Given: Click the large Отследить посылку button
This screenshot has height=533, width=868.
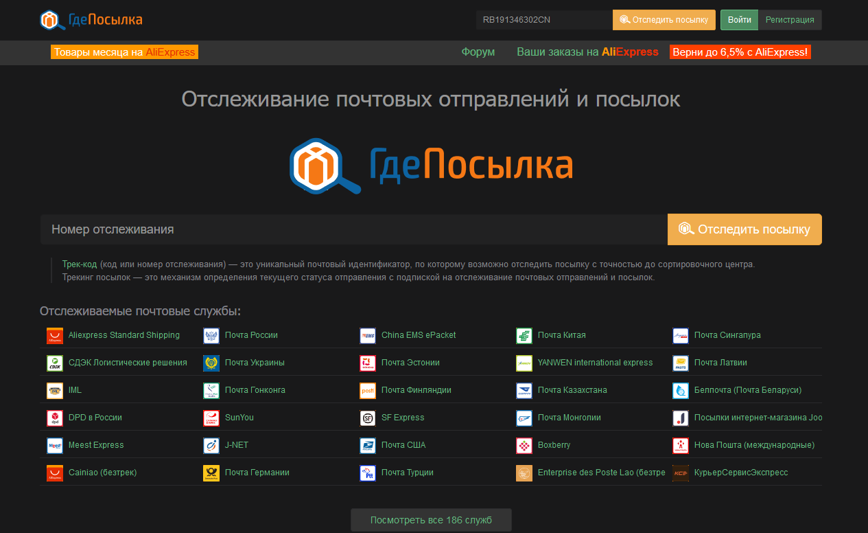Looking at the screenshot, I should point(744,229).
